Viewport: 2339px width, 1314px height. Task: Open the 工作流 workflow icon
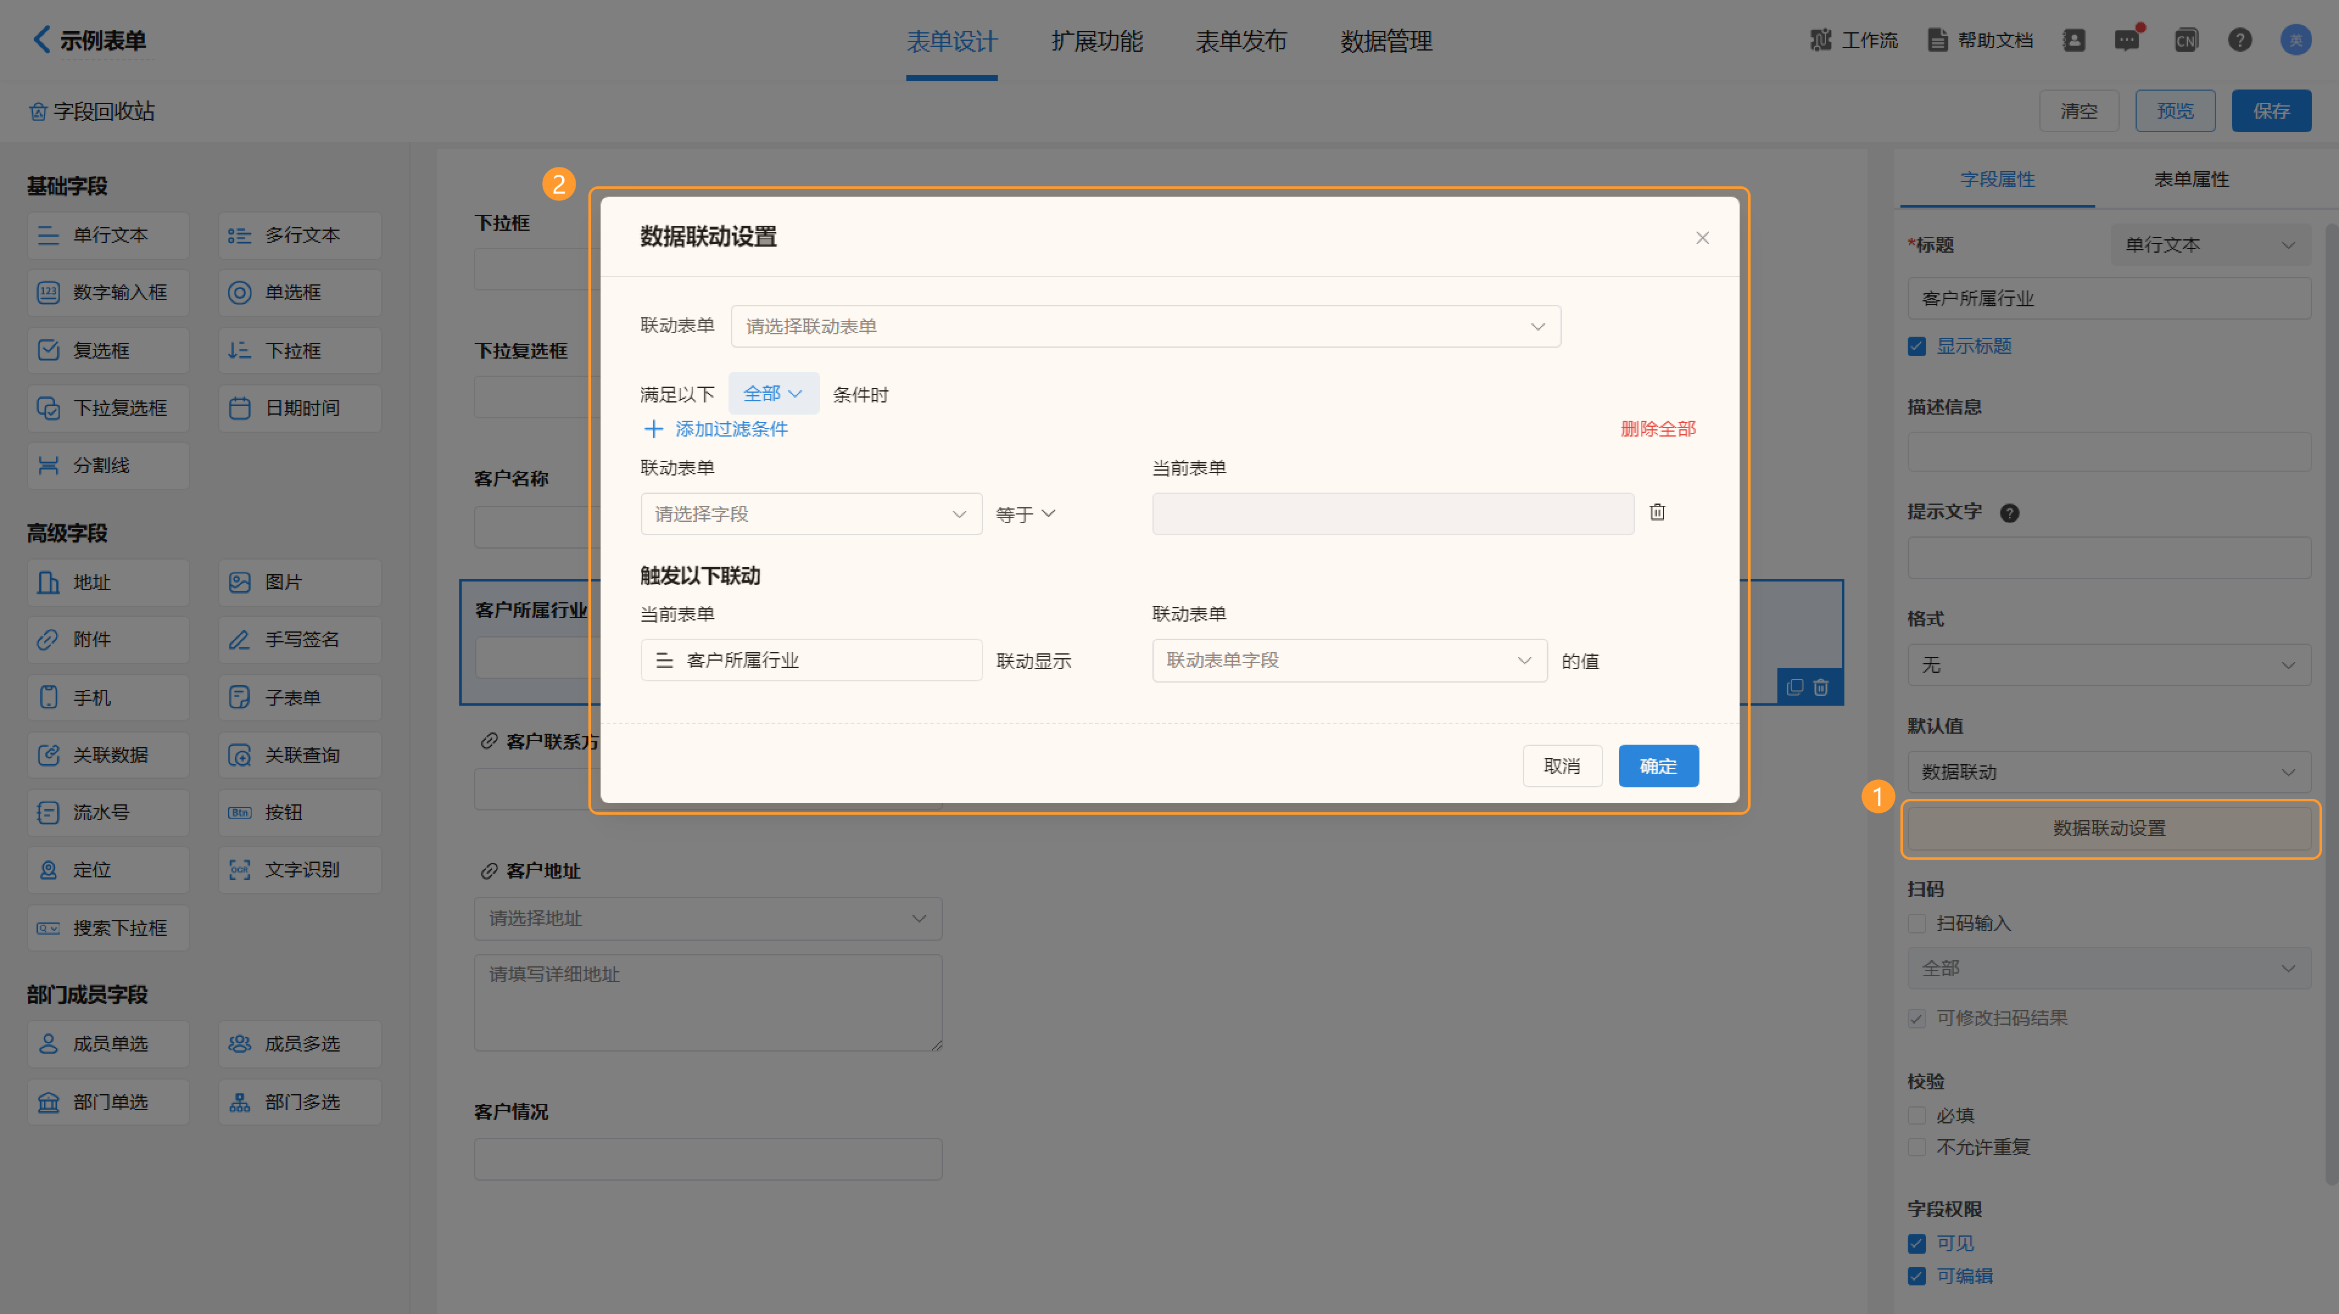pos(1819,40)
